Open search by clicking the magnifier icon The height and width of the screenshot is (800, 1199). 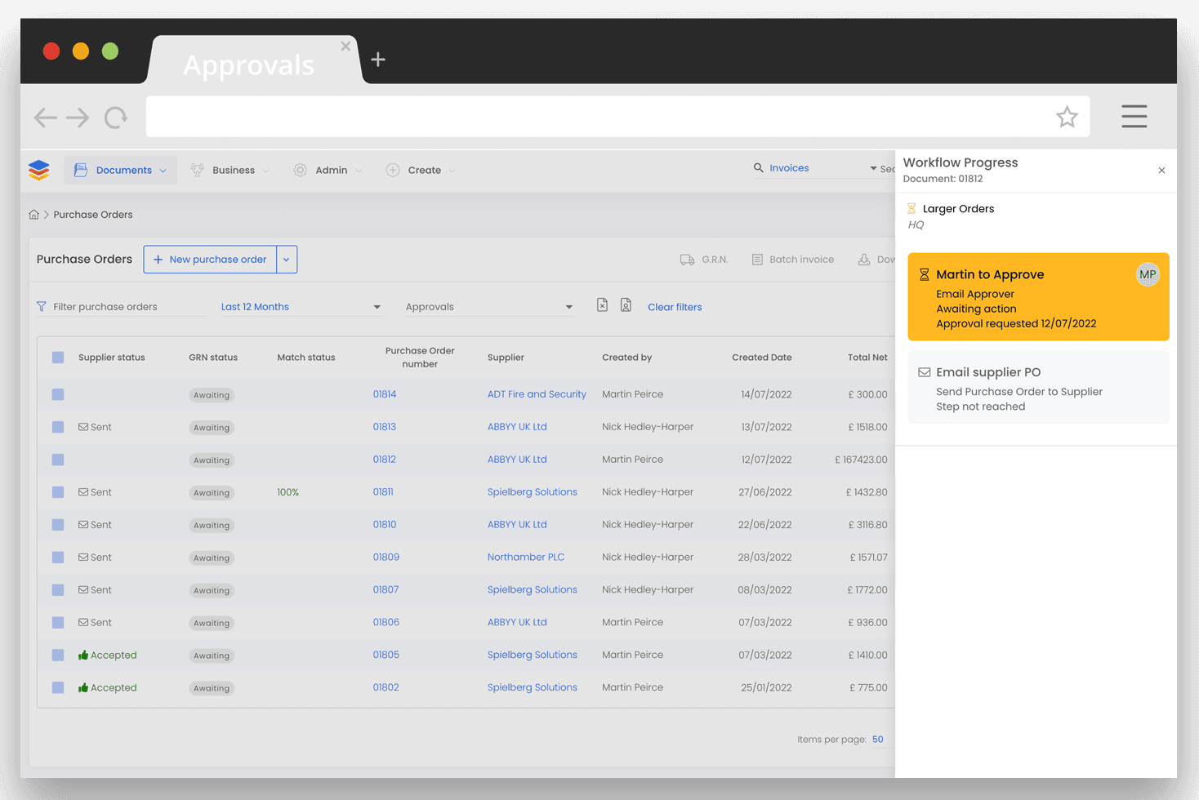click(x=758, y=167)
